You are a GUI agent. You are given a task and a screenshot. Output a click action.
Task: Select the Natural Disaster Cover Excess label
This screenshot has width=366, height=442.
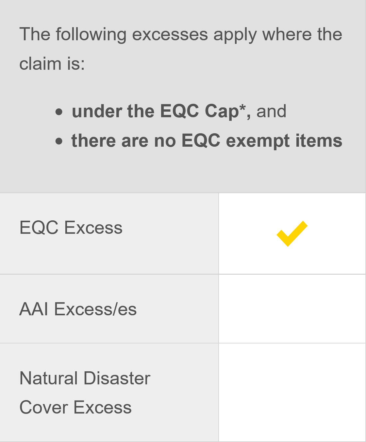[x=85, y=393]
